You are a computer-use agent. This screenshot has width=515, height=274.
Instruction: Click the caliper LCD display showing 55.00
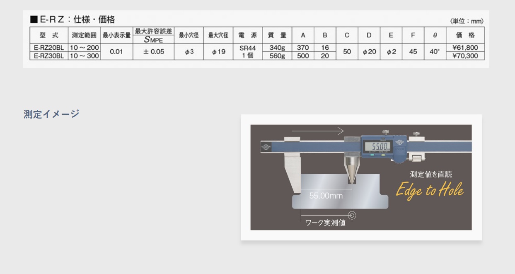click(x=377, y=146)
